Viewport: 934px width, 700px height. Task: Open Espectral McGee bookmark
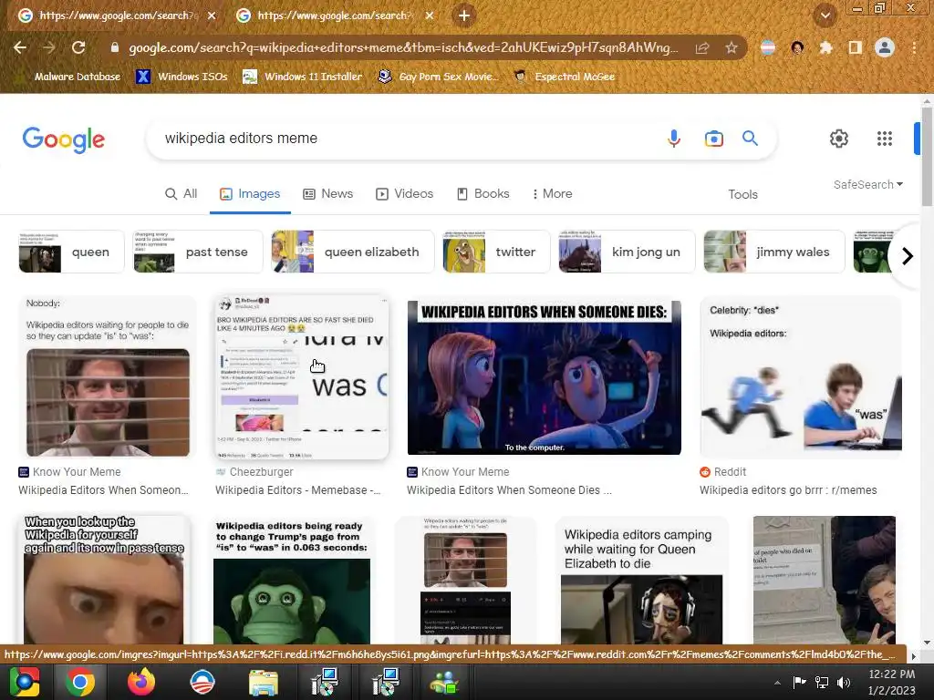(x=564, y=77)
